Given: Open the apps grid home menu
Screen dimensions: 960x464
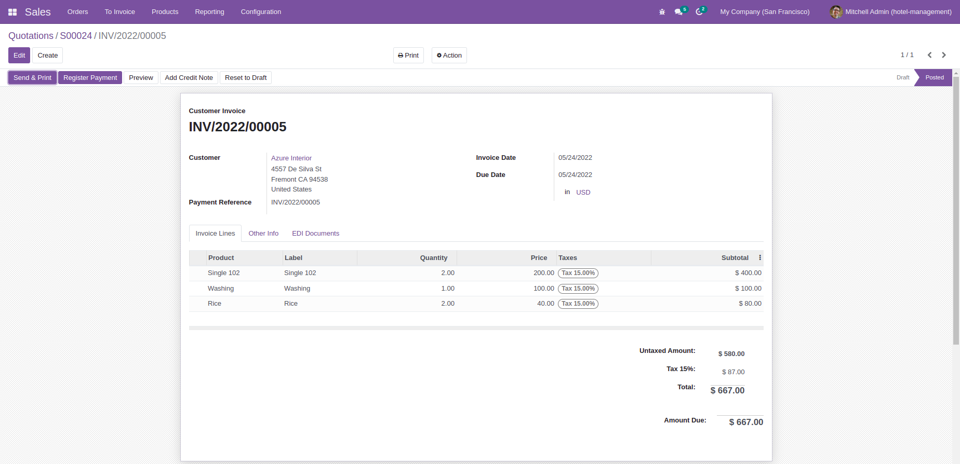Looking at the screenshot, I should (12, 12).
